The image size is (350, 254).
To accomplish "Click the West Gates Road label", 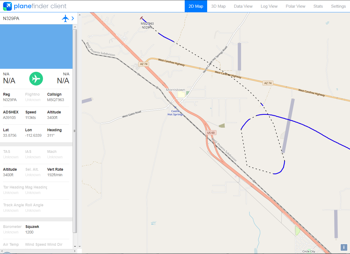I will [132, 114].
